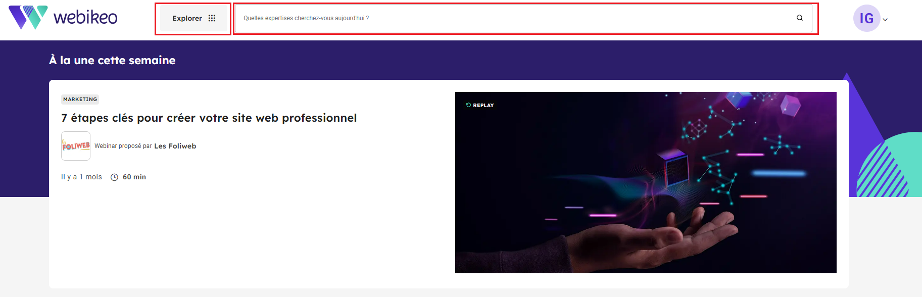Image resolution: width=922 pixels, height=297 pixels.
Task: Click the magnifying glass search icon
Action: tap(800, 18)
